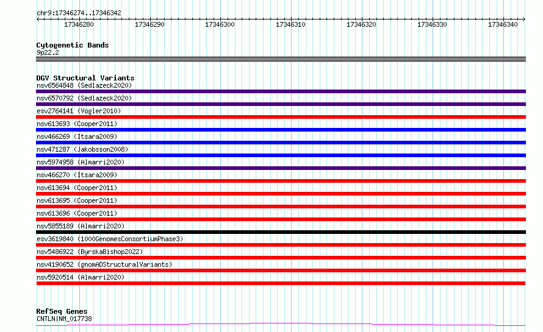Click ruler position 17346340
The width and height of the screenshot is (543, 332).
pyautogui.click(x=503, y=24)
